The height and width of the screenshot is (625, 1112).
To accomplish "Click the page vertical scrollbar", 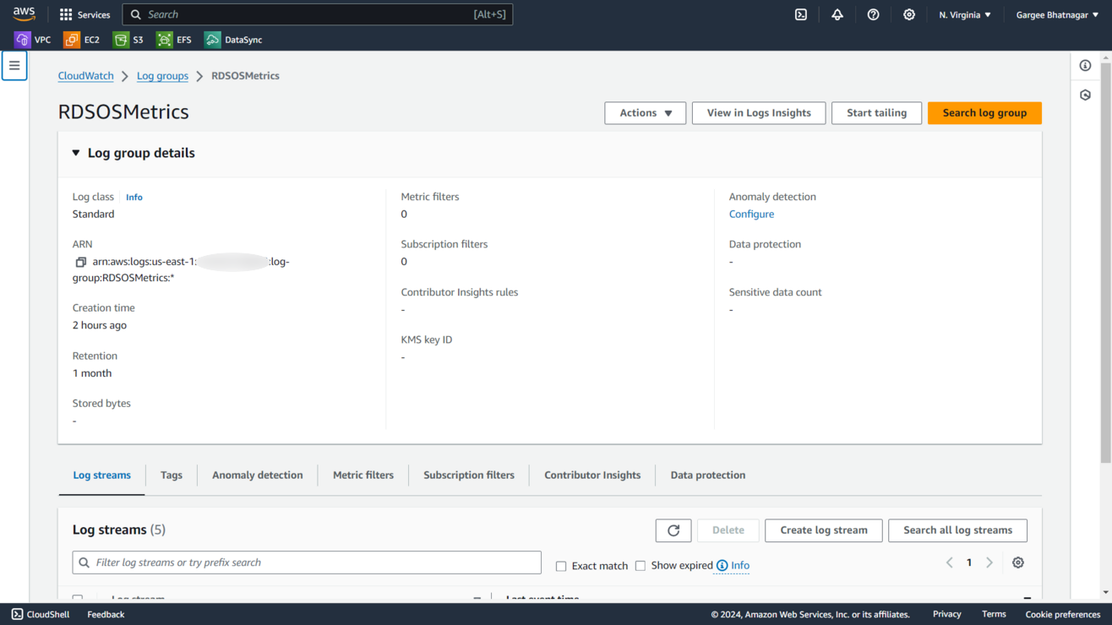I will [1106, 262].
